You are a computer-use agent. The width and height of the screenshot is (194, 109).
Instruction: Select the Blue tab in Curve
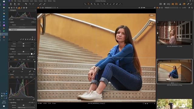coord(31,77)
